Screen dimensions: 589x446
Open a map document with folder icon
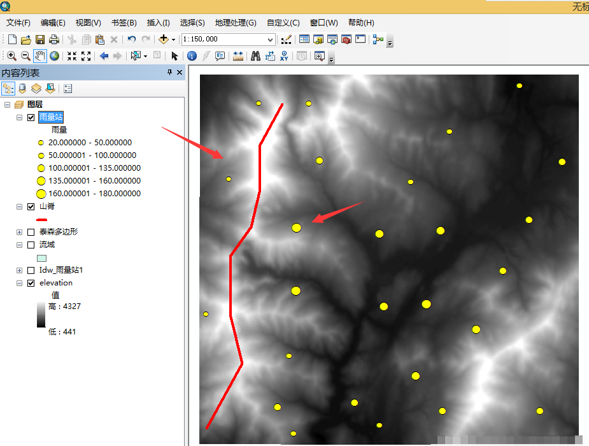coord(26,40)
